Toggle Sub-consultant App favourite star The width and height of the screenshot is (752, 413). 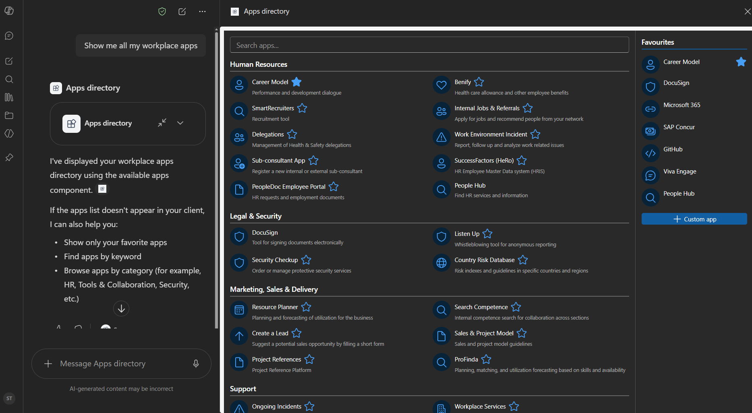313,160
